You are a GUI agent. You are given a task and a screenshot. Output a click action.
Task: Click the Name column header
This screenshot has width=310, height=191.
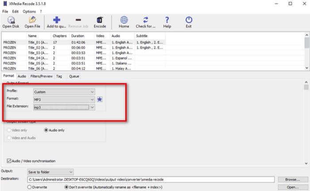click(39, 36)
